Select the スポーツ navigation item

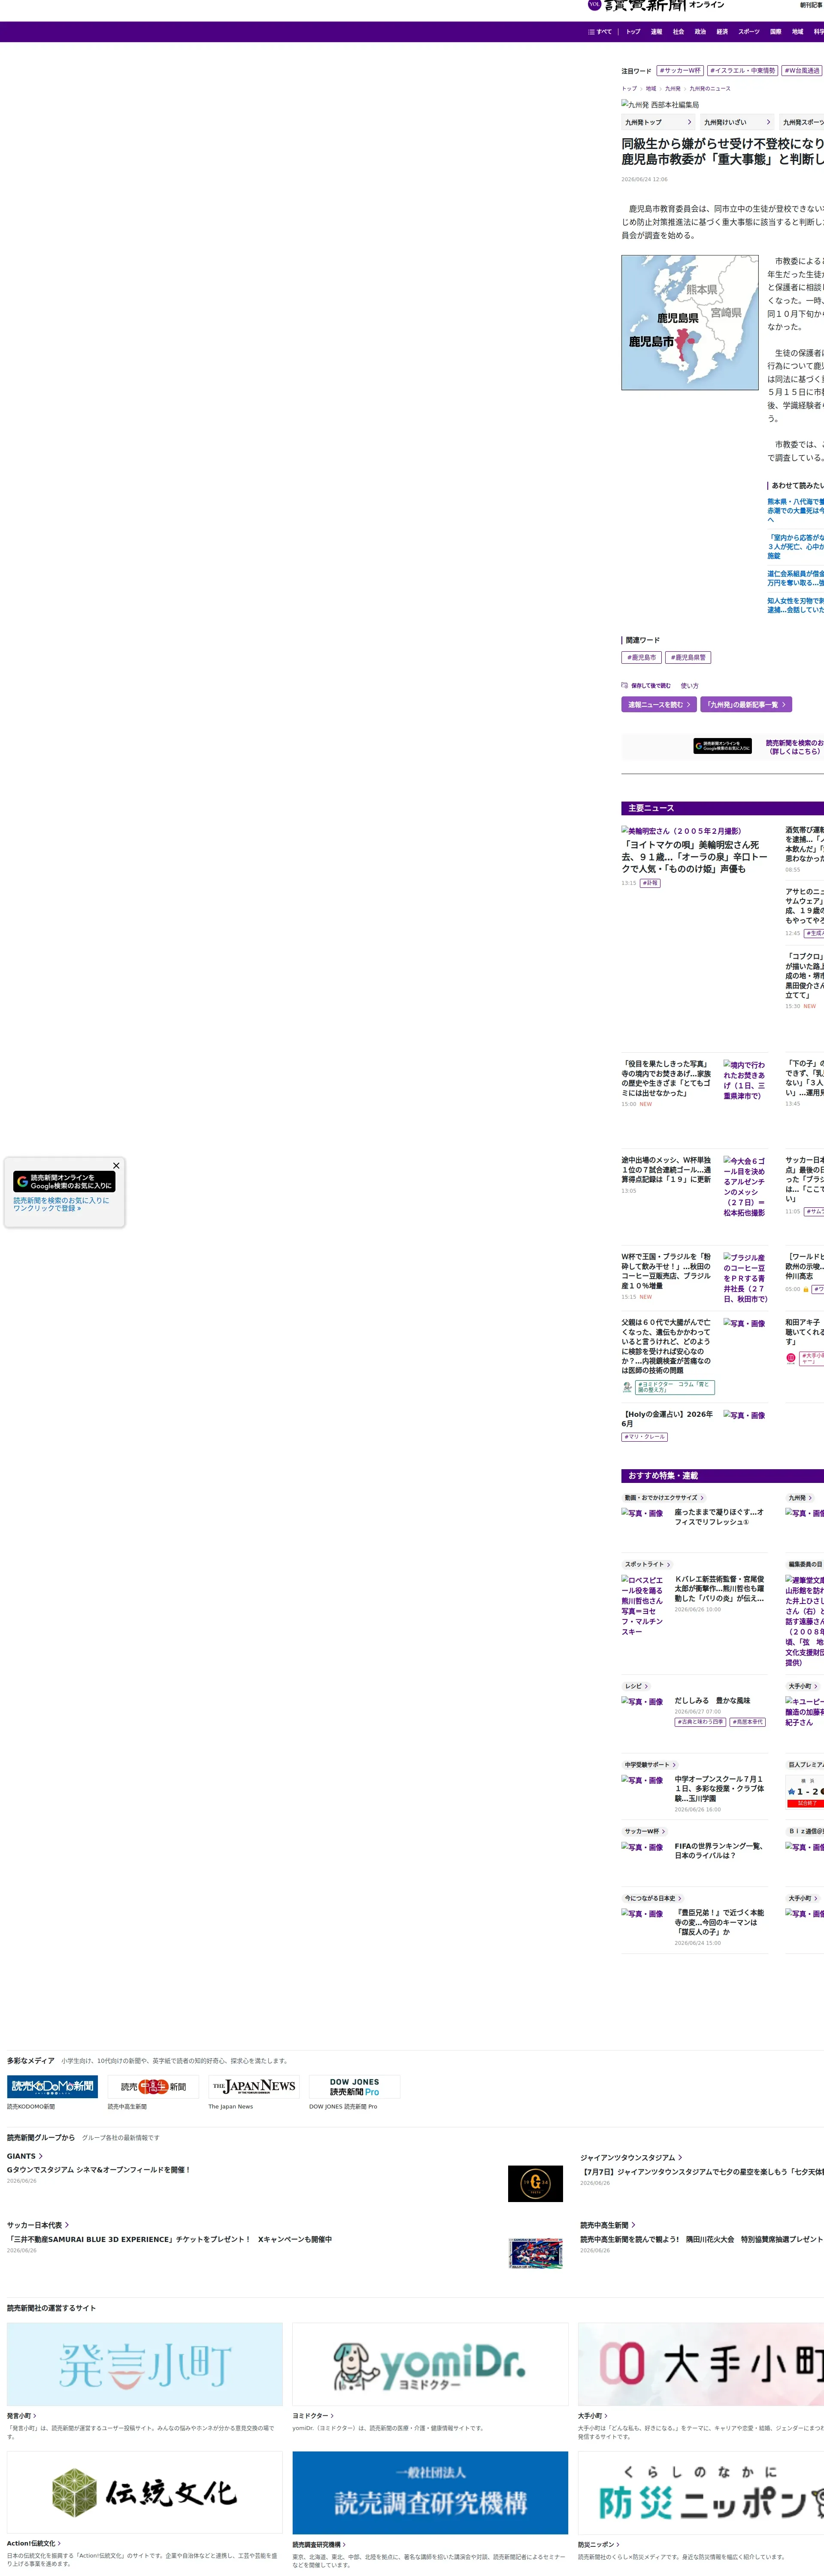click(x=749, y=32)
